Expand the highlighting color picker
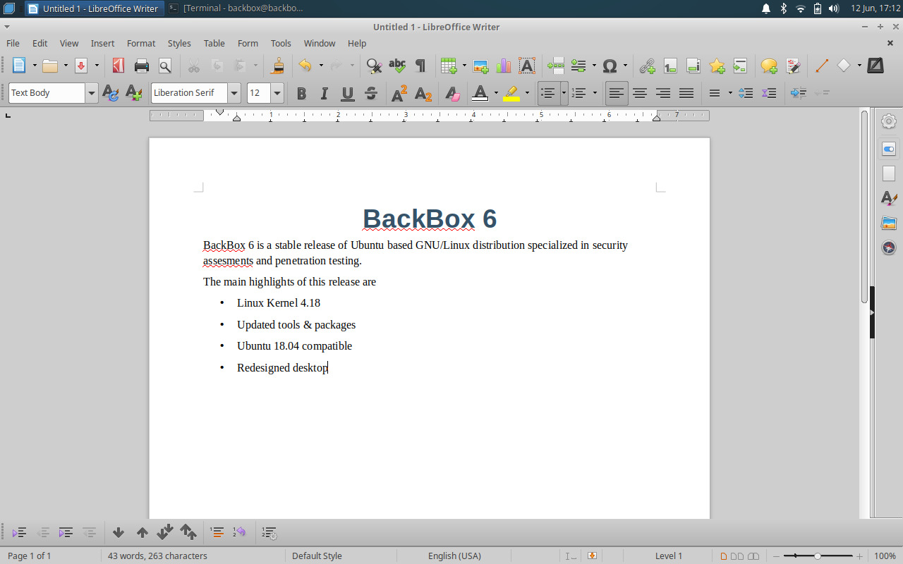Screen dimensions: 903x564 (527, 92)
